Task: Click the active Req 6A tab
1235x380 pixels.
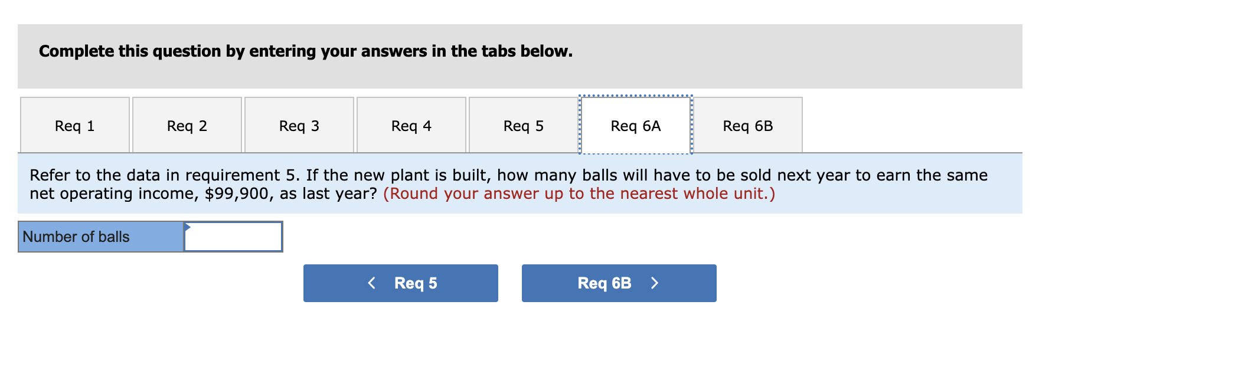Action: (x=636, y=125)
